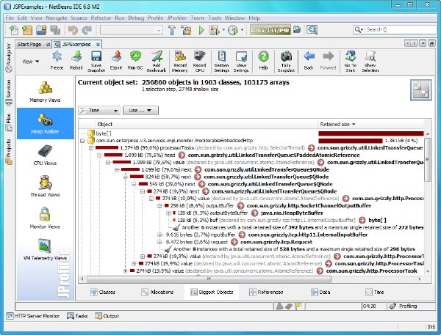Close the JSPExamples tab
Image resolution: width=441 pixels, height=335 pixels.
click(x=98, y=44)
